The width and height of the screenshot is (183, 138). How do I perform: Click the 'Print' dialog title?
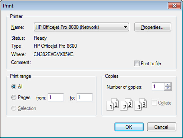coord(8,6)
